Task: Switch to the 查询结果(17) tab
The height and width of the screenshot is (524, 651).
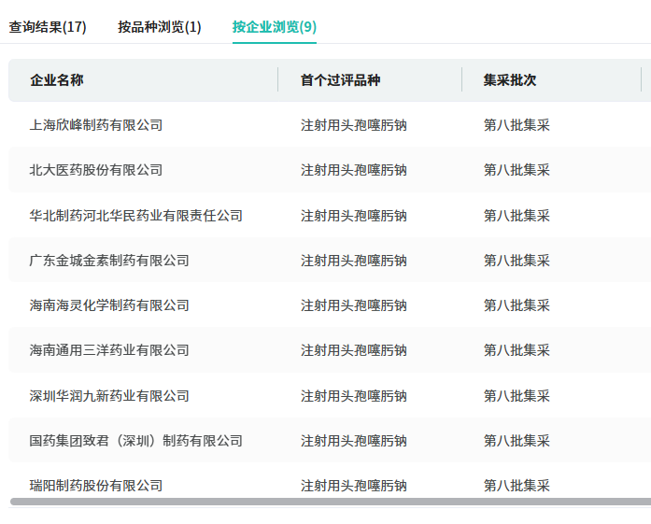Action: tap(48, 27)
